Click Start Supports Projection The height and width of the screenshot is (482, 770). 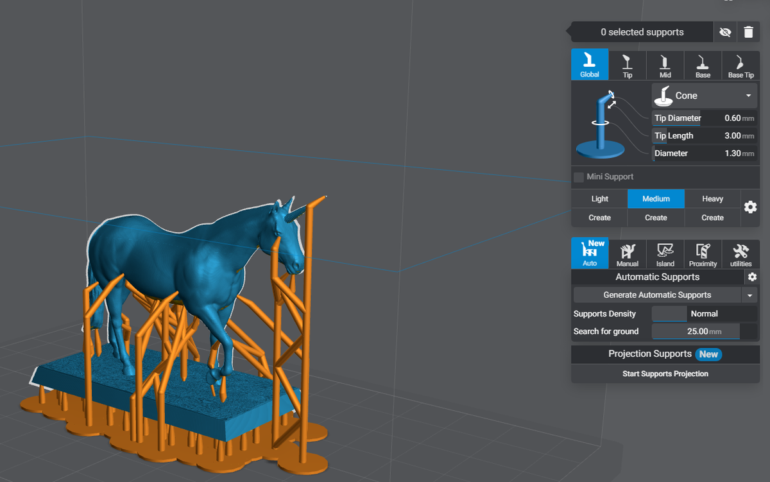(x=665, y=374)
